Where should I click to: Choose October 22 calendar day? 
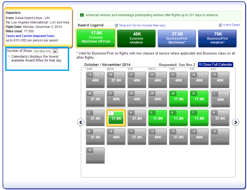coord(158,80)
